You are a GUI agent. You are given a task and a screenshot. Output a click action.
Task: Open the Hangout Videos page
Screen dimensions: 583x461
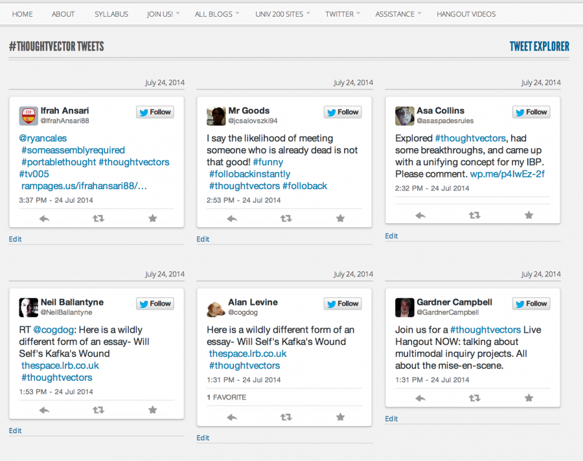coord(466,14)
